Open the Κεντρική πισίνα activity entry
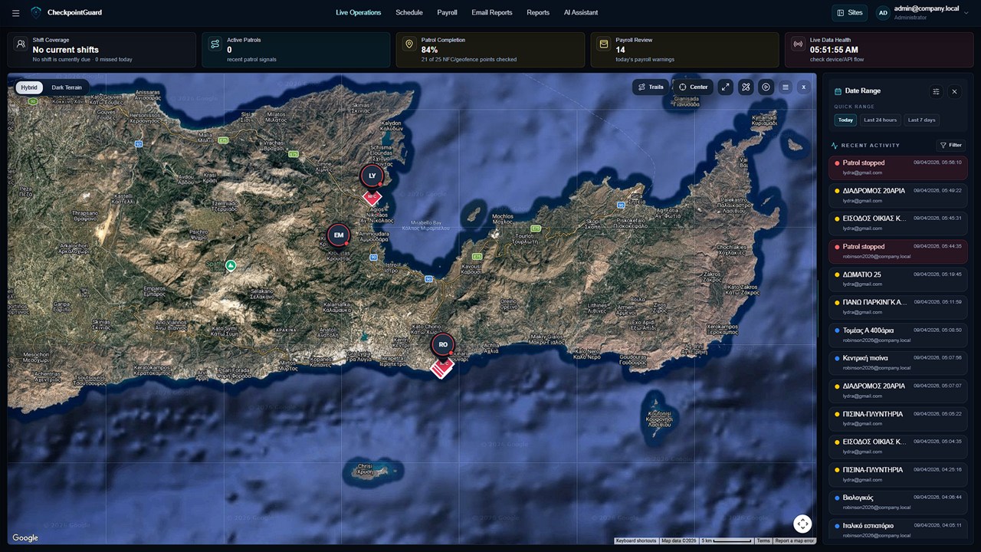Image resolution: width=981 pixels, height=552 pixels. point(898,363)
